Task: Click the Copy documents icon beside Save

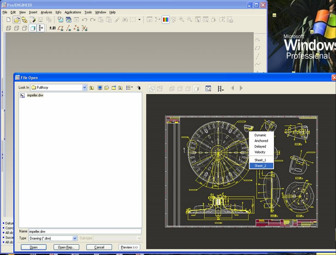Action: pyautogui.click(x=49, y=20)
